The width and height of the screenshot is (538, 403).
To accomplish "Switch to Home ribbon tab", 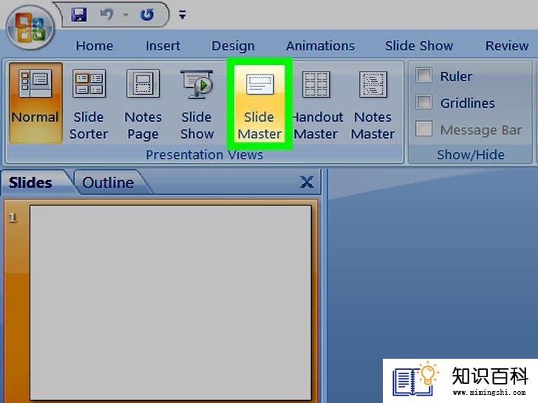I will [x=95, y=46].
